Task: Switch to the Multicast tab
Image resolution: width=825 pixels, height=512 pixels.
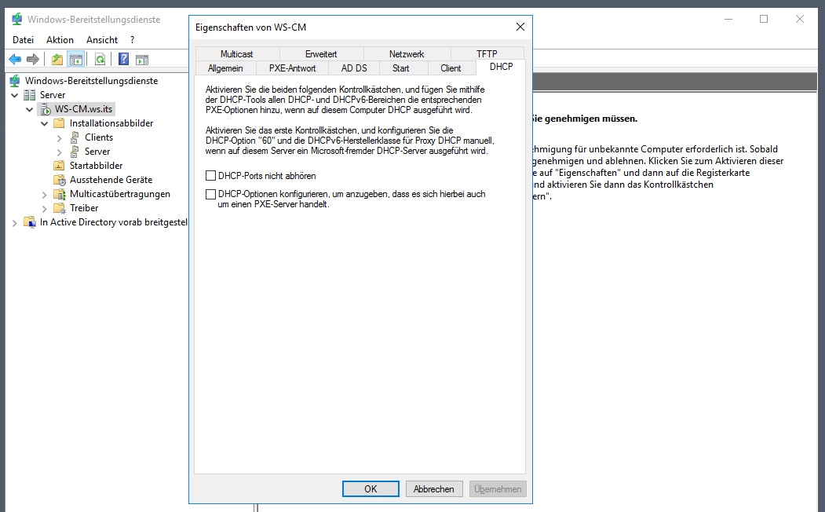Action: click(237, 53)
